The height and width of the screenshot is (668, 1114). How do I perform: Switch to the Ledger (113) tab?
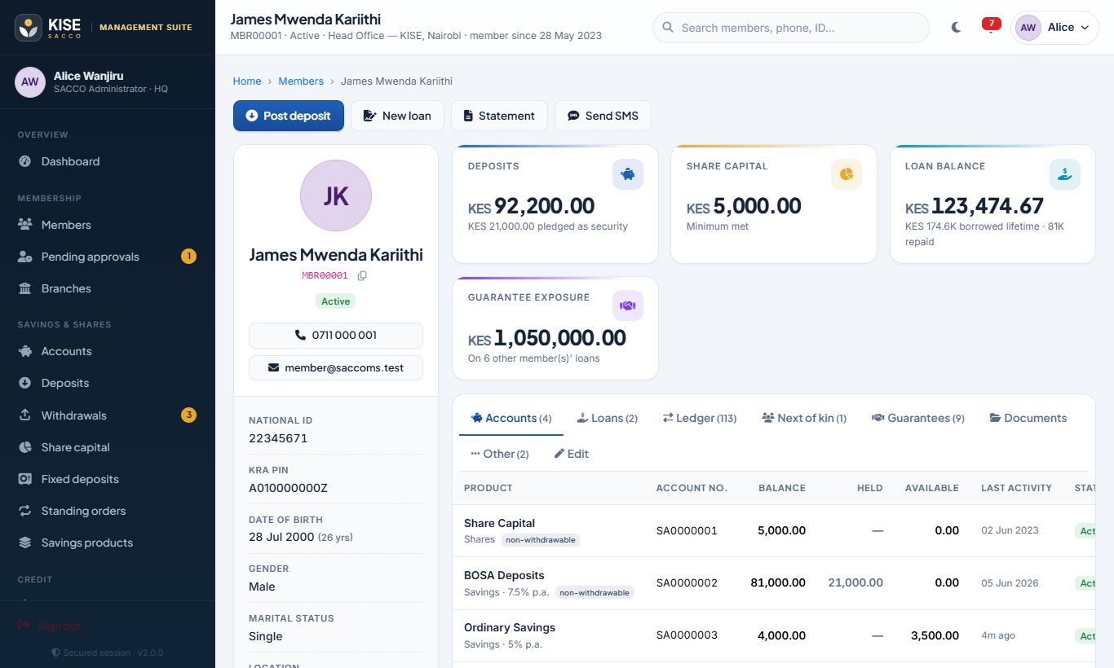699,418
